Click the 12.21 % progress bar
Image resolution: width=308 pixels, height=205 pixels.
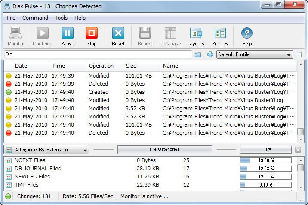pyautogui.click(x=266, y=177)
